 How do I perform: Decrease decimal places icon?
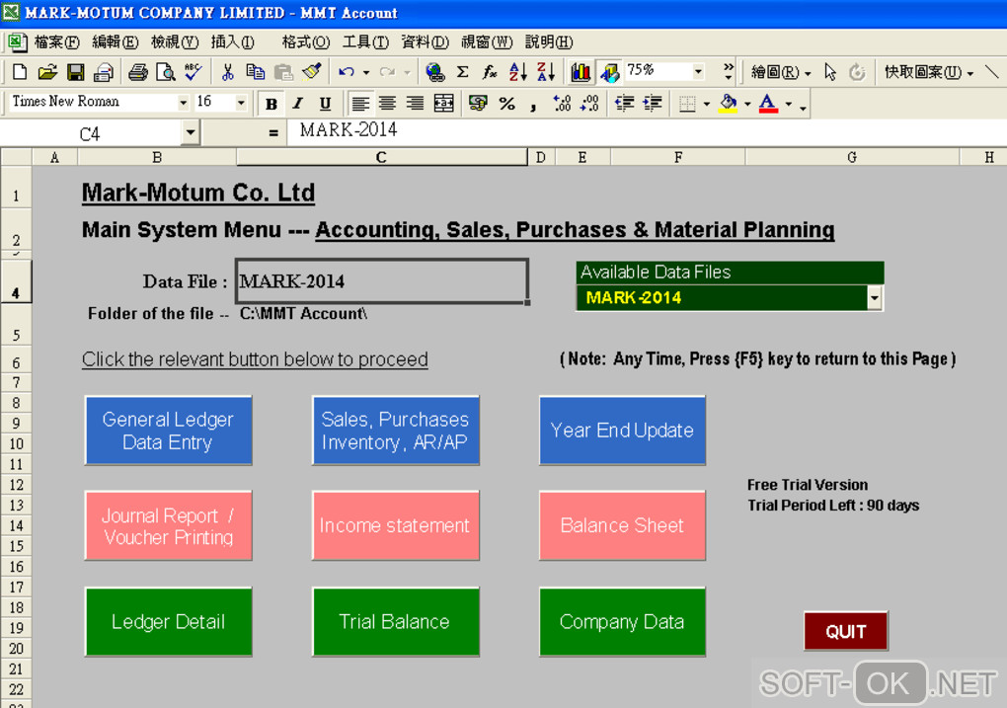[x=589, y=103]
